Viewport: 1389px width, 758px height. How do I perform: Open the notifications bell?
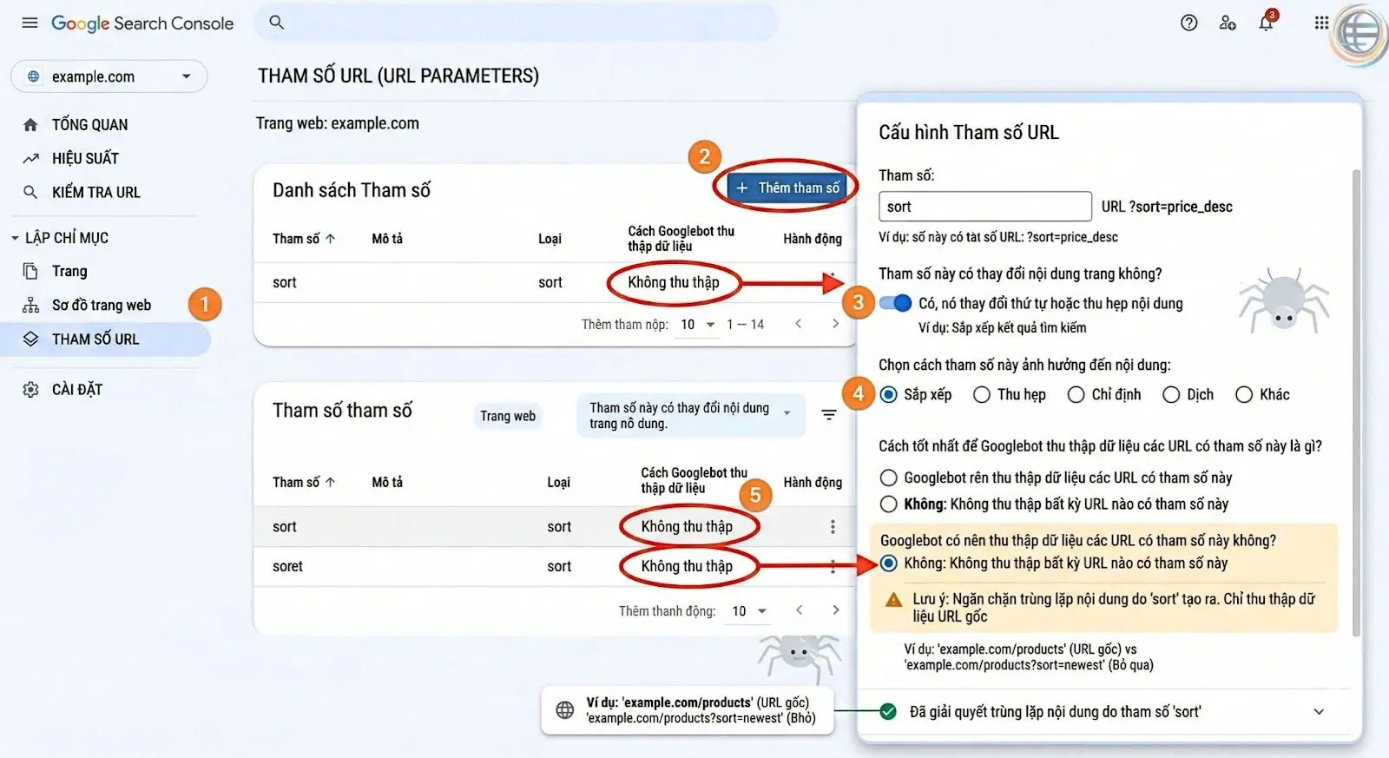click(1266, 23)
